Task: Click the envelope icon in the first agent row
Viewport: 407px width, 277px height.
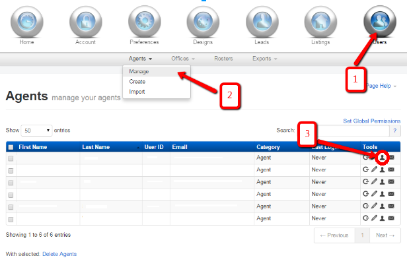Action: click(x=391, y=157)
